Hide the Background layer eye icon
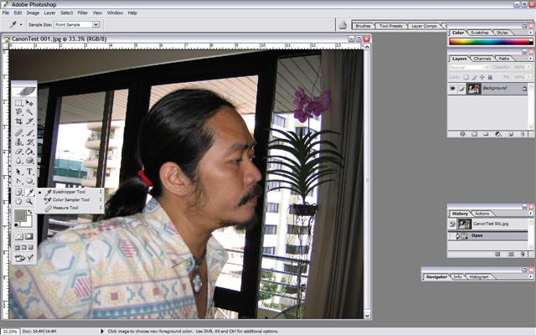The height and width of the screenshot is (335, 536). coord(452,88)
